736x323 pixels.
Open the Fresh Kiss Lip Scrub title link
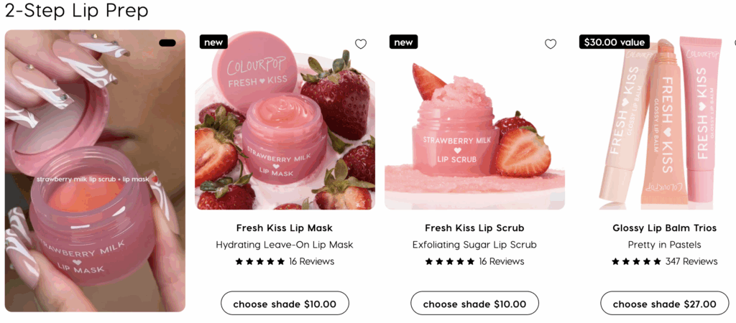click(474, 228)
